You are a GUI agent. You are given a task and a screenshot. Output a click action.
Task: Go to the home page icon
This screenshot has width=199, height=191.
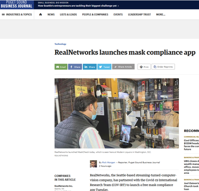point(40,14)
